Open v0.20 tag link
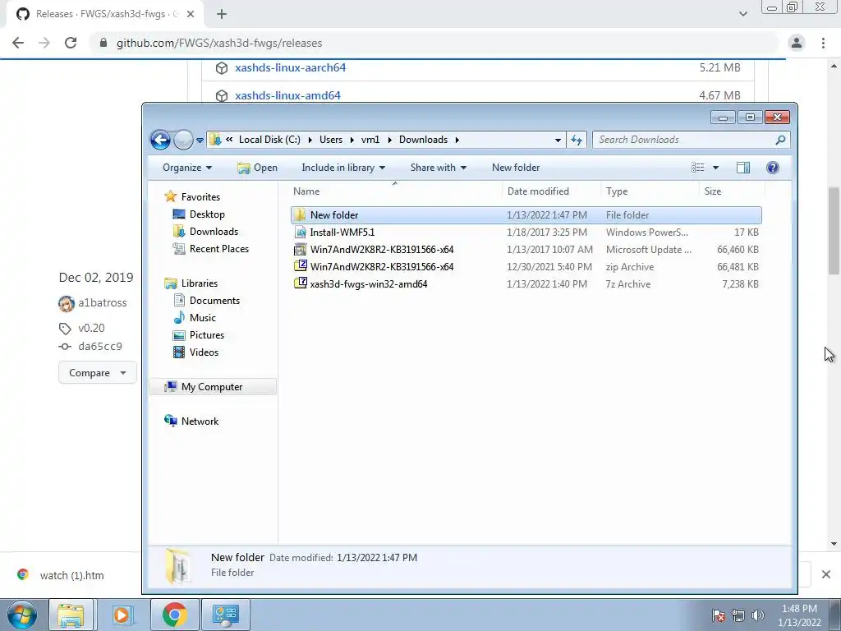The height and width of the screenshot is (631, 841). tap(91, 328)
